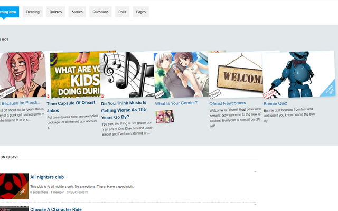Select the Happening Now tab
The height and width of the screenshot is (211, 338).
[x=10, y=12]
